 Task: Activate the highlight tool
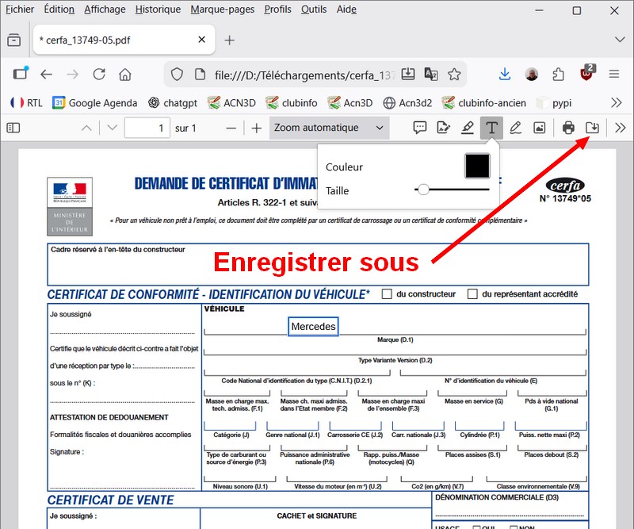click(468, 128)
